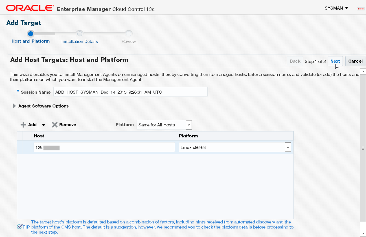
Task: Click the Add Target heading
Action: click(24, 23)
